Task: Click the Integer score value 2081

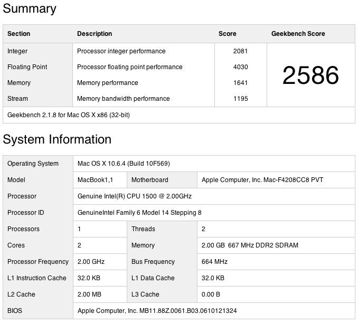Action: click(x=240, y=51)
